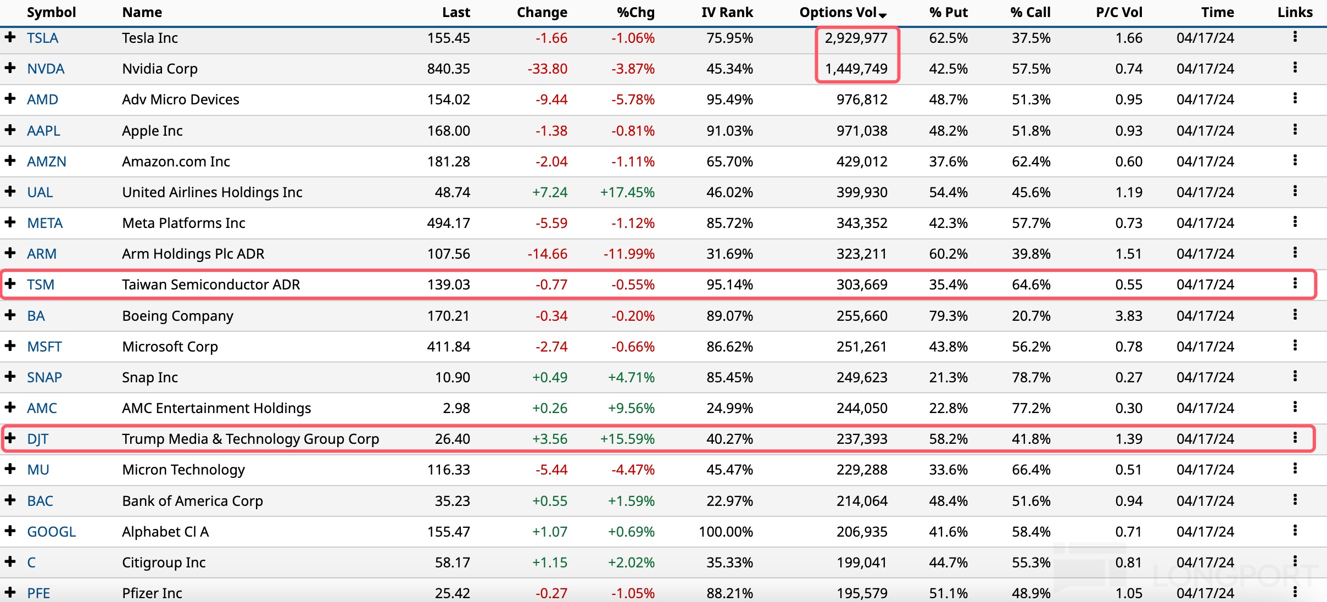This screenshot has width=1327, height=602.
Task: Open three-dot links menu for AMD
Action: [1295, 98]
